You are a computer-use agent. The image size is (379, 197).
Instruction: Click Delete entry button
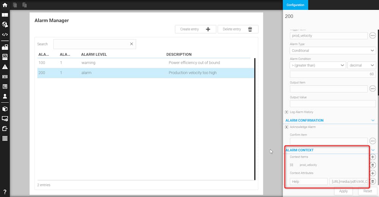pyautogui.click(x=238, y=29)
